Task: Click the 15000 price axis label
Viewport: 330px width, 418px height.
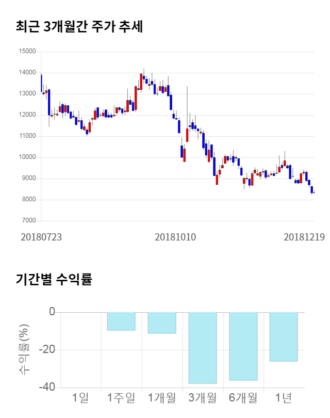Action: [x=27, y=52]
